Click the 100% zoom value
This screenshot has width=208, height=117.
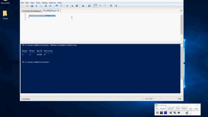pos(179,99)
